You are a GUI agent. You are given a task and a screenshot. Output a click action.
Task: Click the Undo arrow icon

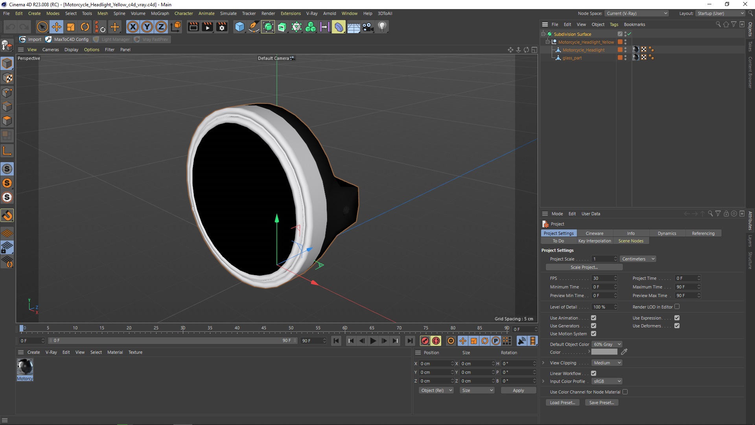pos(11,27)
